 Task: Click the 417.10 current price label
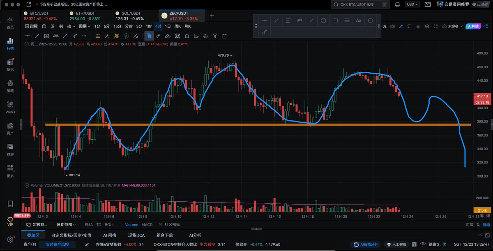tap(483, 96)
